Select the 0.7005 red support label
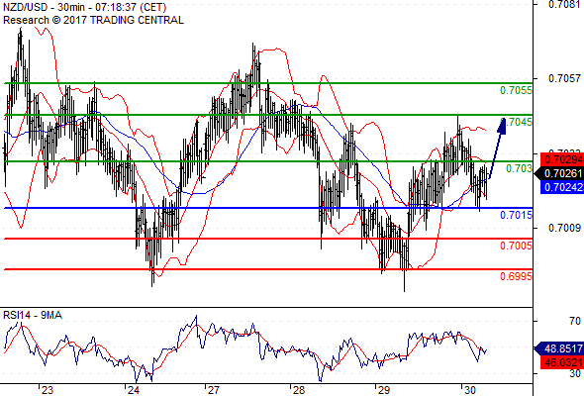 516,246
